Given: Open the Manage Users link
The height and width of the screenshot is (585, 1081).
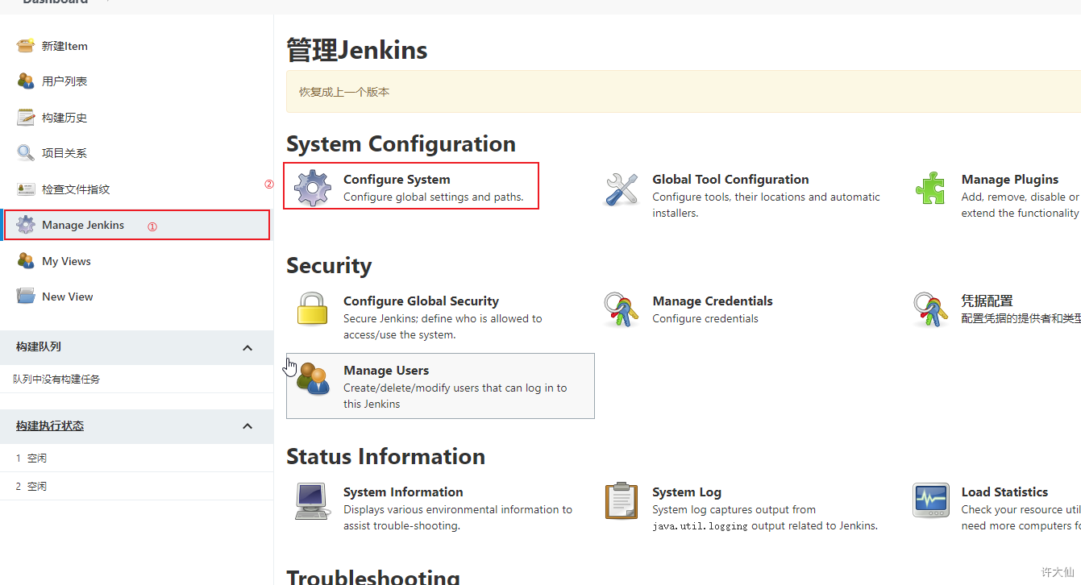Looking at the screenshot, I should (386, 370).
